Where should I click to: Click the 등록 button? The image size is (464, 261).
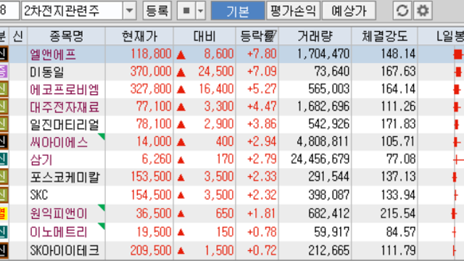tap(157, 11)
